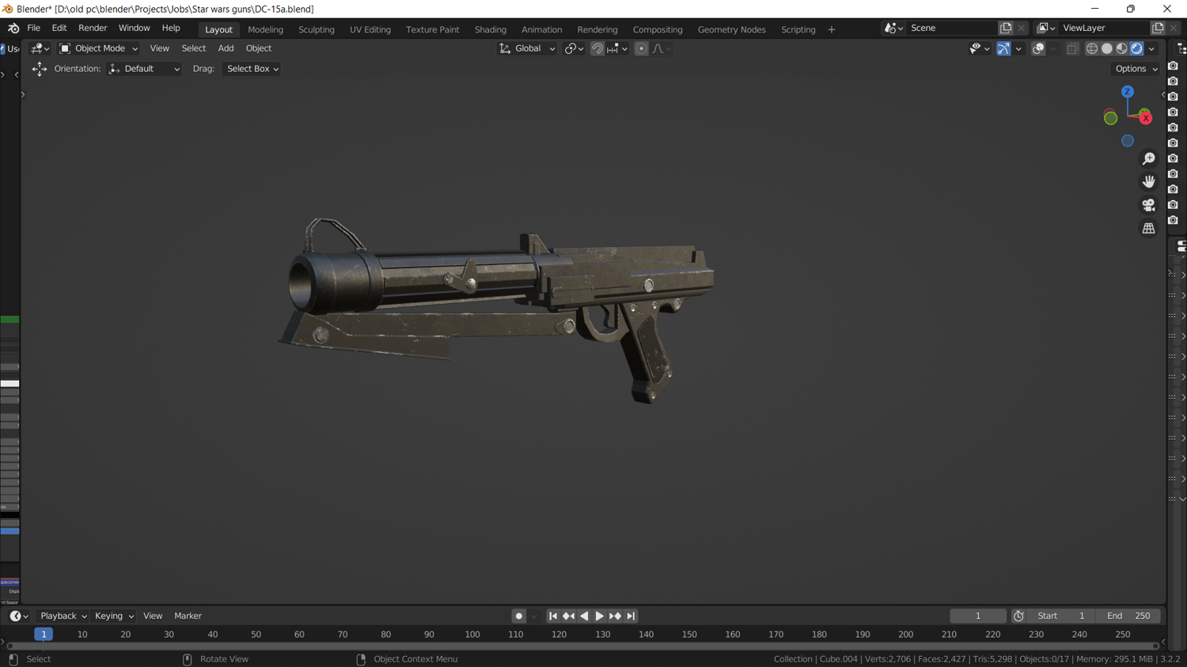Toggle viewport gizmos display
Image resolution: width=1187 pixels, height=667 pixels.
[x=1003, y=48]
